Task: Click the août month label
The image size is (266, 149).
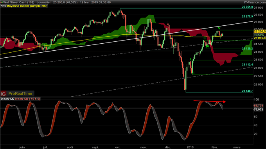Action: (x=70, y=147)
